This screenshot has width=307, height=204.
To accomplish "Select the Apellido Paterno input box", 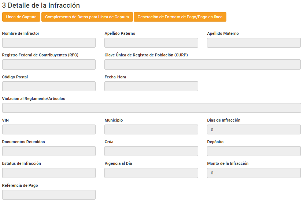I will pyautogui.click(x=151, y=43).
